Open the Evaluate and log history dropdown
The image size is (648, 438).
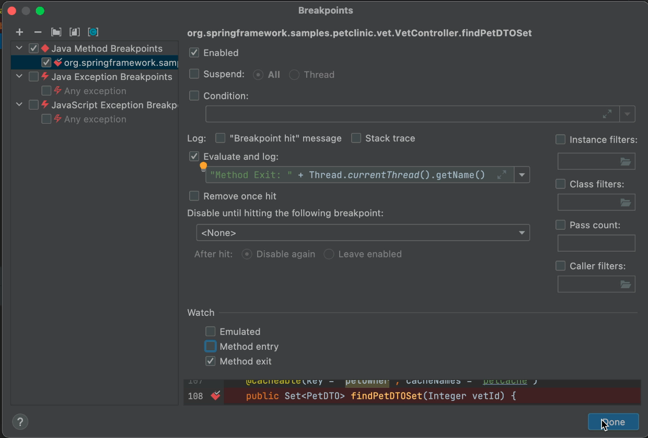(522, 175)
